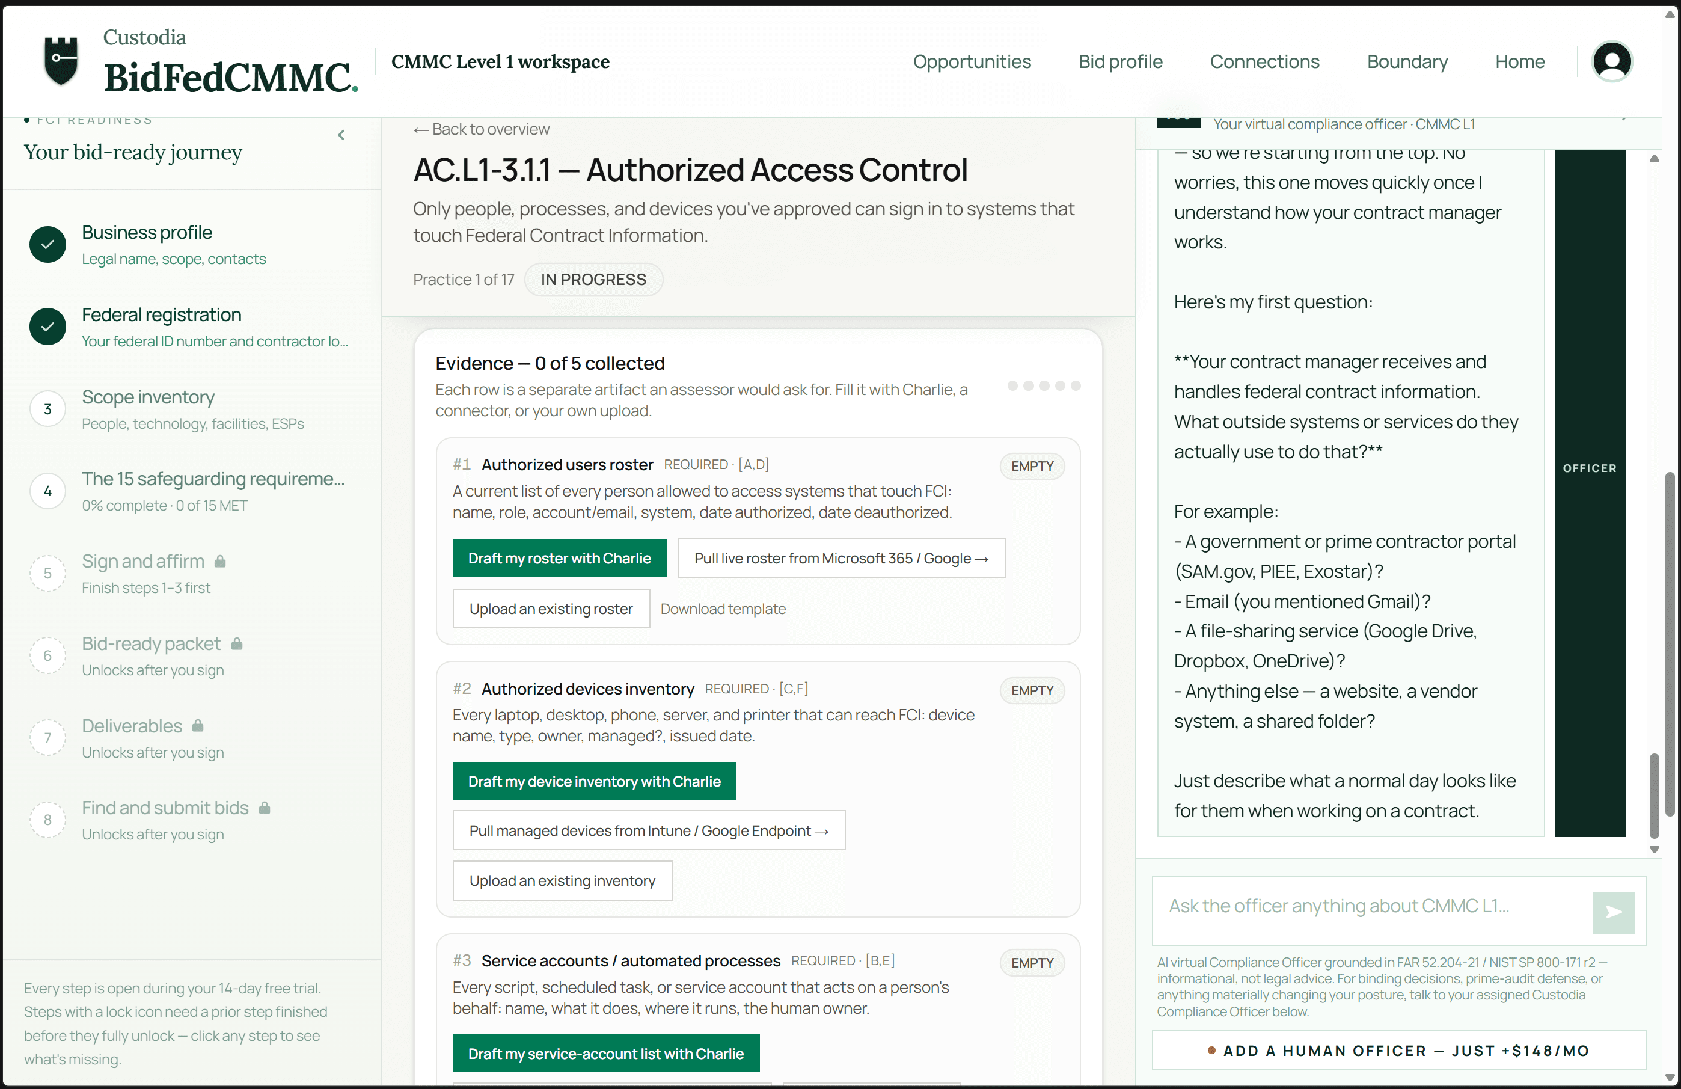Collapse the bid-ready journey sidebar chevron
Image resolution: width=1681 pixels, height=1089 pixels.
(x=341, y=135)
